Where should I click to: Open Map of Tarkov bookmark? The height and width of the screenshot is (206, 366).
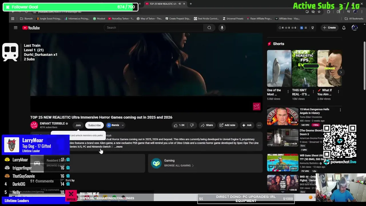tap(149, 19)
